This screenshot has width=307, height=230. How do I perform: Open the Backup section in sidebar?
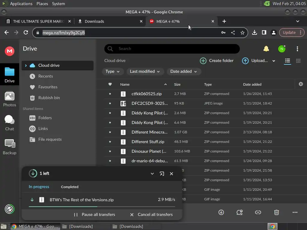pyautogui.click(x=9, y=147)
